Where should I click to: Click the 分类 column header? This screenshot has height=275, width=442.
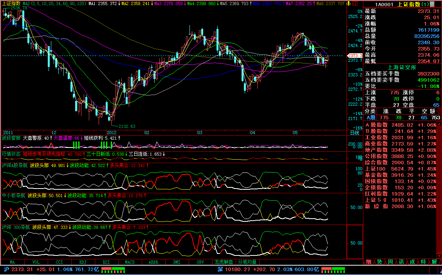370,111
